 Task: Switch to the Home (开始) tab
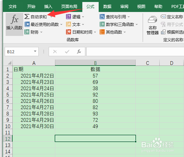(x=31, y=7)
